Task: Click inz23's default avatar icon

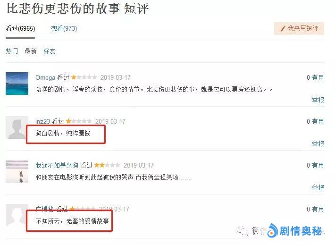Action: click(x=17, y=127)
